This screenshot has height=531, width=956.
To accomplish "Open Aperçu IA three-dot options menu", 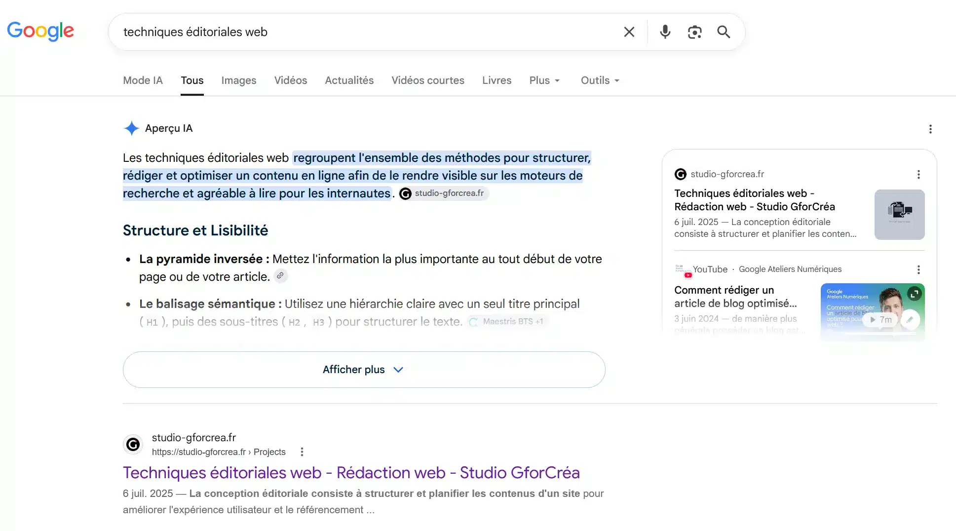I will pyautogui.click(x=930, y=129).
